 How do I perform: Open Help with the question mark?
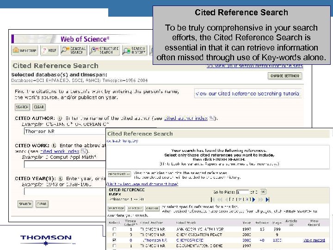coord(49,50)
